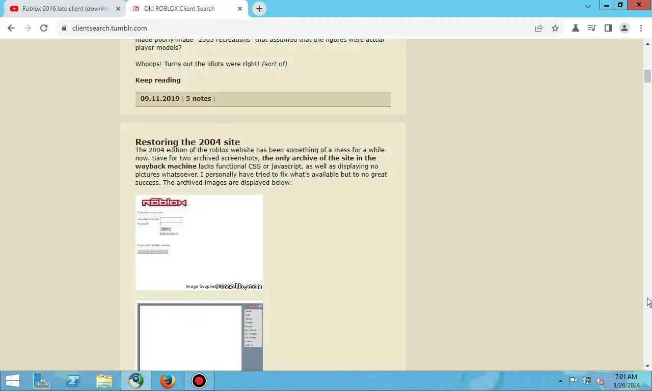Switch to the Roblox 2016 late client tab
This screenshot has height=391, width=652.
pyautogui.click(x=64, y=9)
